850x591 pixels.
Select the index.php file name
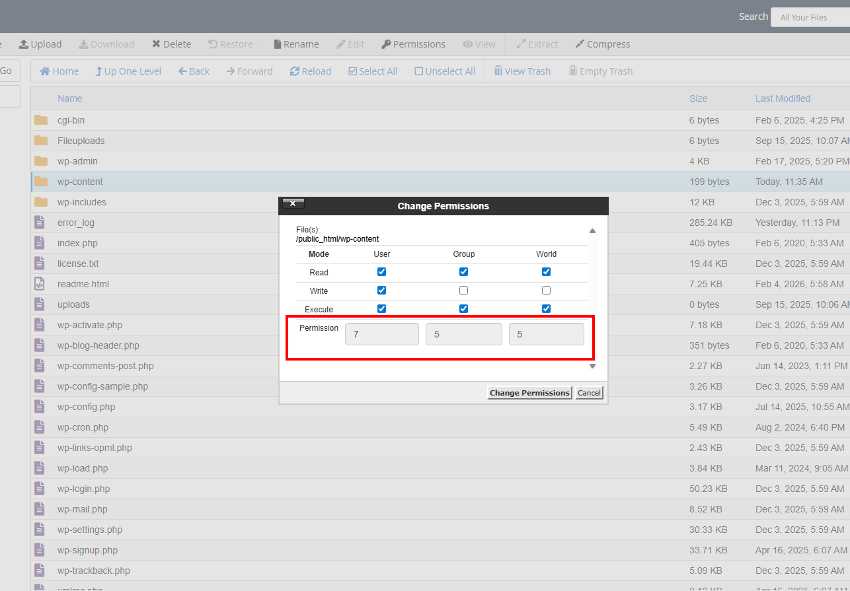pos(77,243)
